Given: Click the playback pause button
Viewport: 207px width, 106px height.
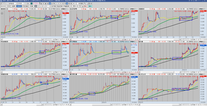Looking at the screenshot, I should point(43,6).
